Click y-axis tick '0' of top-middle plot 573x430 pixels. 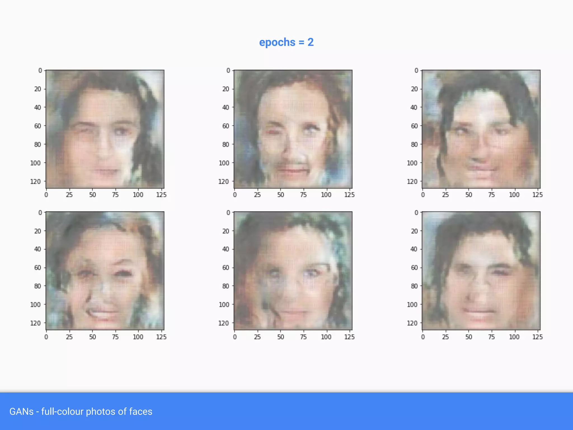[x=228, y=71]
